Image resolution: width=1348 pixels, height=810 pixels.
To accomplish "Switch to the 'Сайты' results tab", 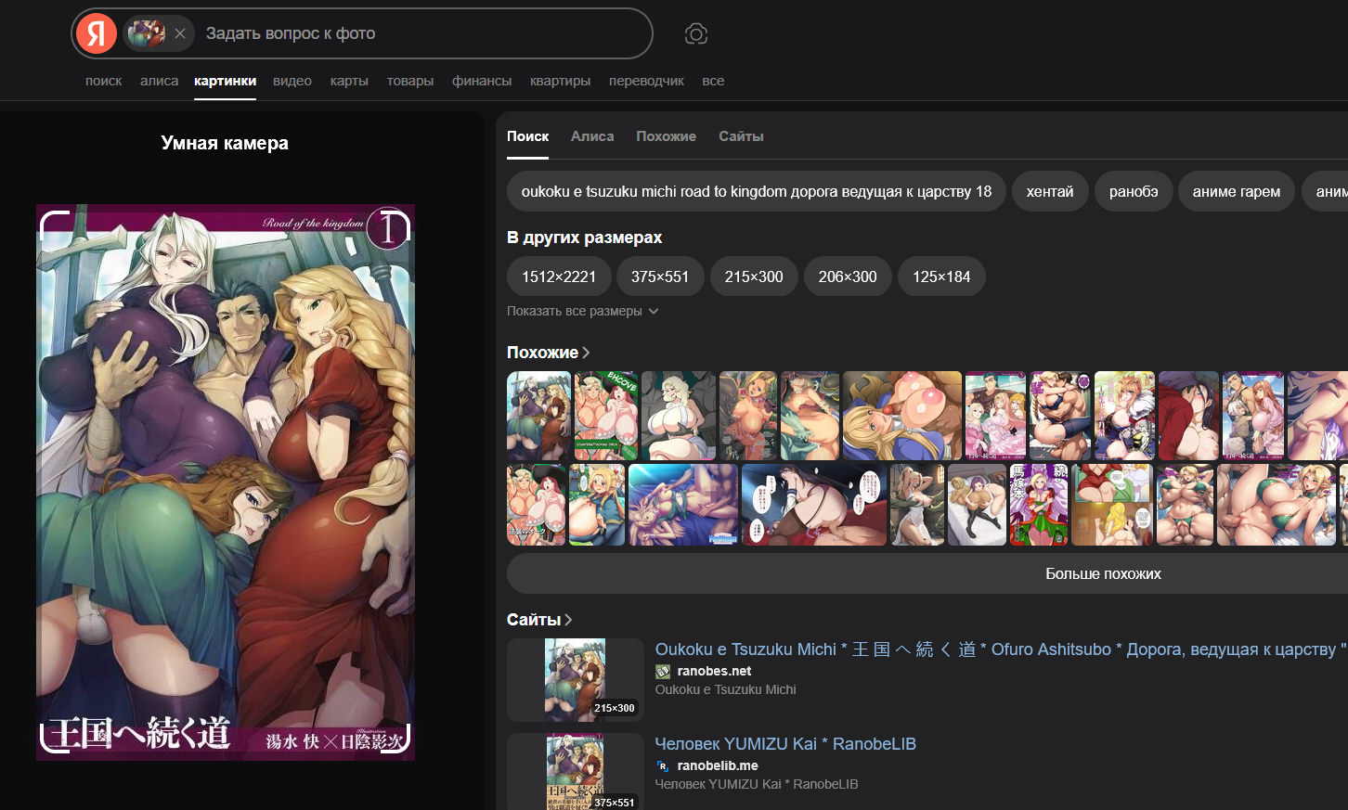I will tap(741, 136).
